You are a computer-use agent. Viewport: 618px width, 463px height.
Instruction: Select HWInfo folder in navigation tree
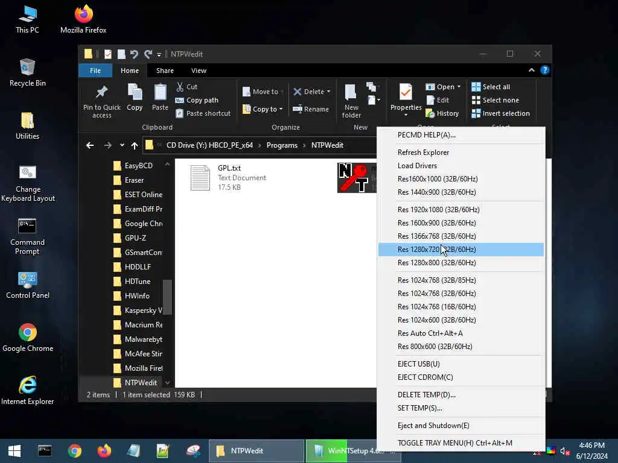[x=137, y=296]
